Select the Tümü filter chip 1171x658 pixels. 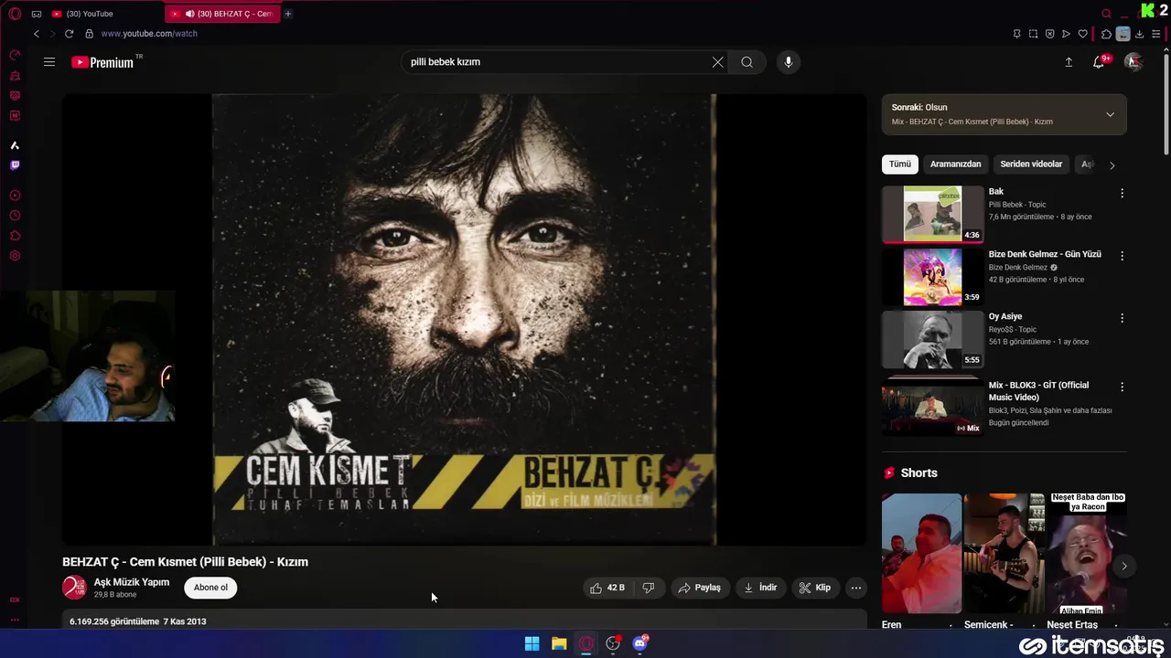tap(900, 164)
